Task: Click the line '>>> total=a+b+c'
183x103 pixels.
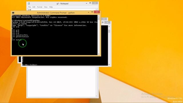Action: (20, 35)
